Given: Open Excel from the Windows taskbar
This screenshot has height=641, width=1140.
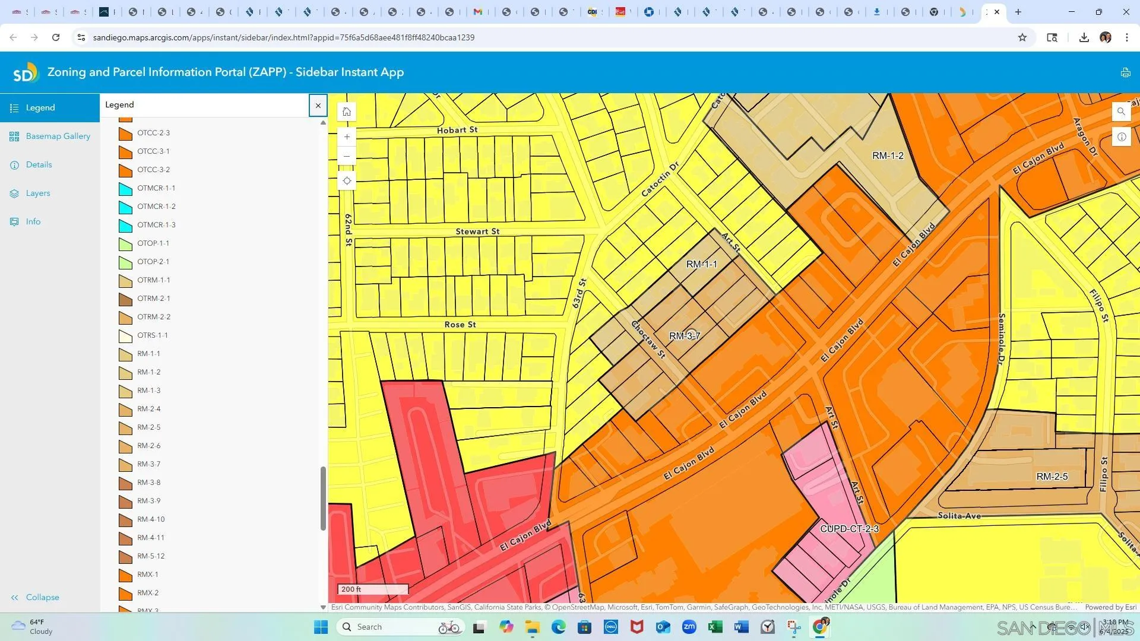Looking at the screenshot, I should (715, 627).
